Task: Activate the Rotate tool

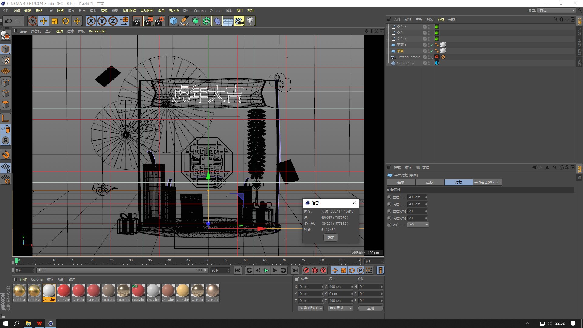Action: 66,21
